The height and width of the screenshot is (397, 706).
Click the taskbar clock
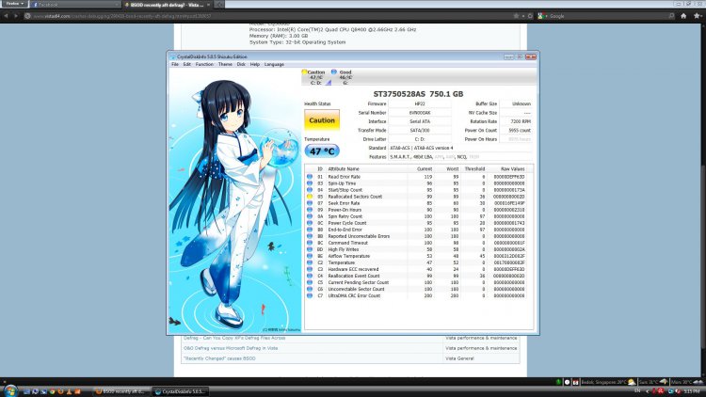[692, 391]
